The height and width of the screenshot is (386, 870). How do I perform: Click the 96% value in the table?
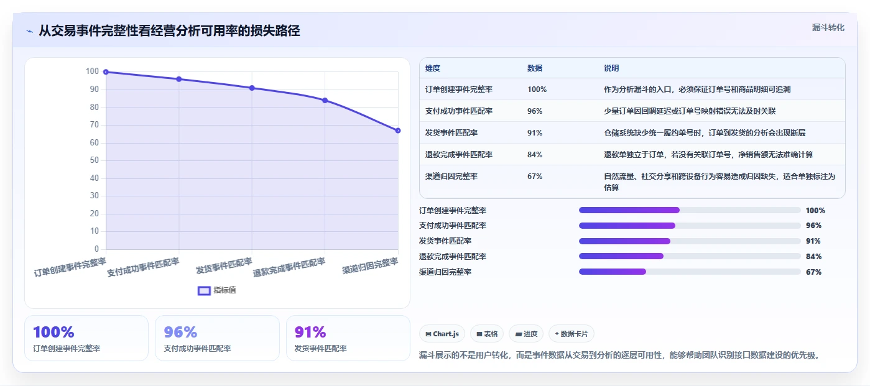click(535, 111)
